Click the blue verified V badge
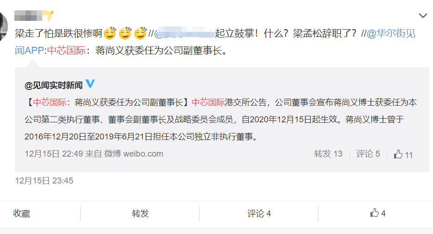The height and width of the screenshot is (234, 433). (90, 83)
